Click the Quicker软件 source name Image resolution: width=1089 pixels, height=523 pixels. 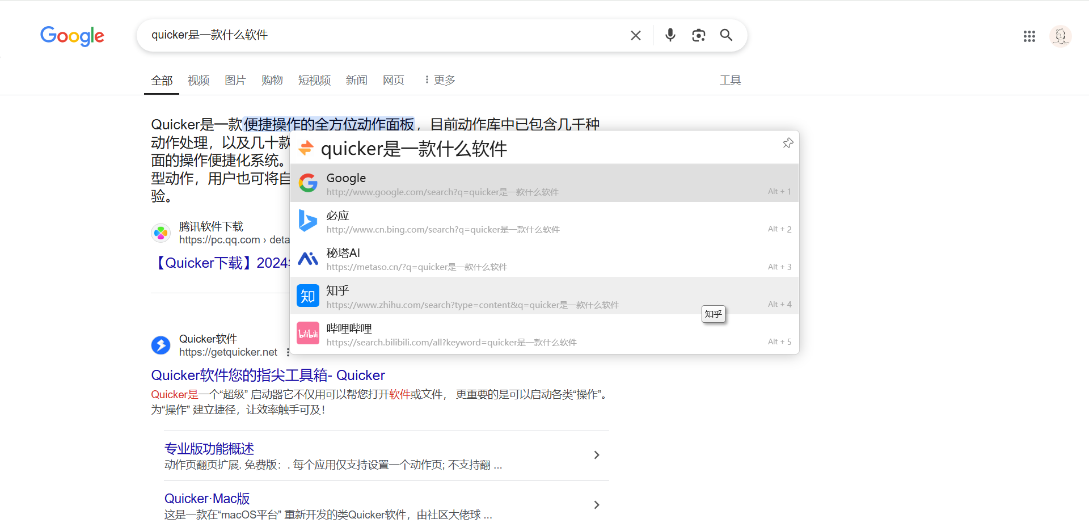click(208, 339)
